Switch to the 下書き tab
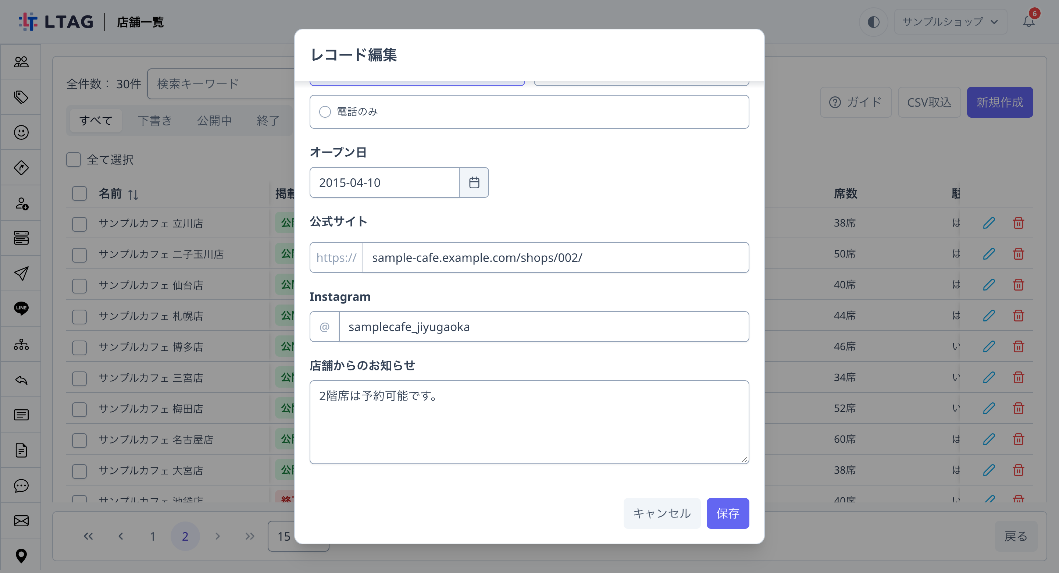Viewport: 1059px width, 573px height. [x=154, y=120]
